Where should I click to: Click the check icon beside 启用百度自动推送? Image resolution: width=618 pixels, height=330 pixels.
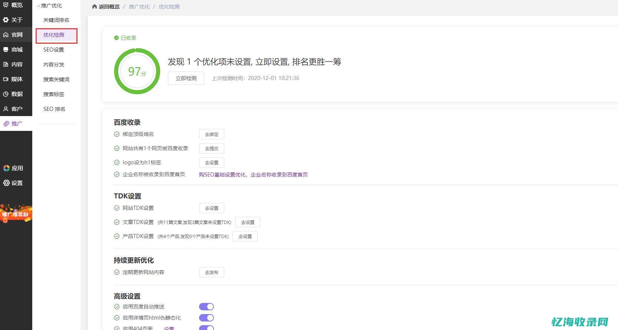[x=117, y=307]
